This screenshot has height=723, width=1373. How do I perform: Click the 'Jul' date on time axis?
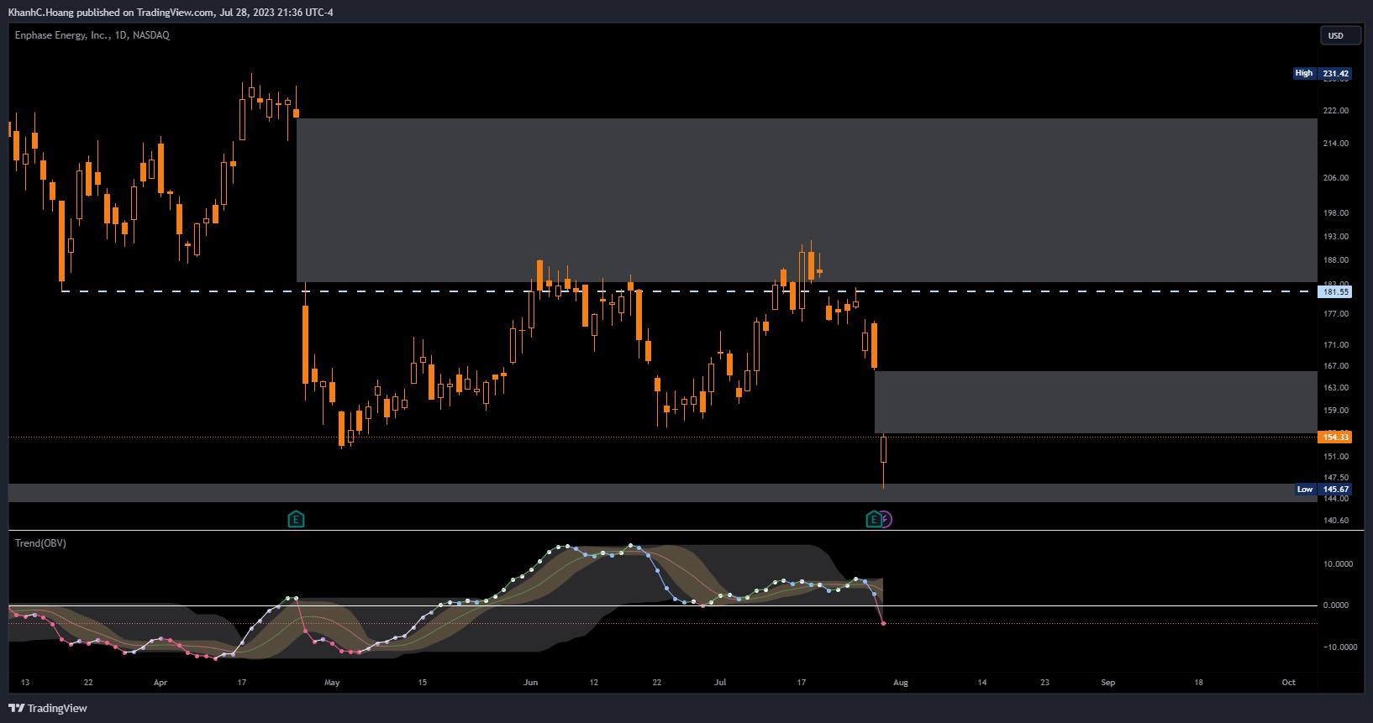click(x=720, y=683)
